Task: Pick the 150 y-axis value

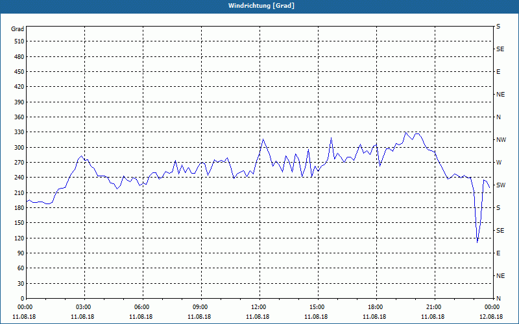Action: [x=19, y=223]
